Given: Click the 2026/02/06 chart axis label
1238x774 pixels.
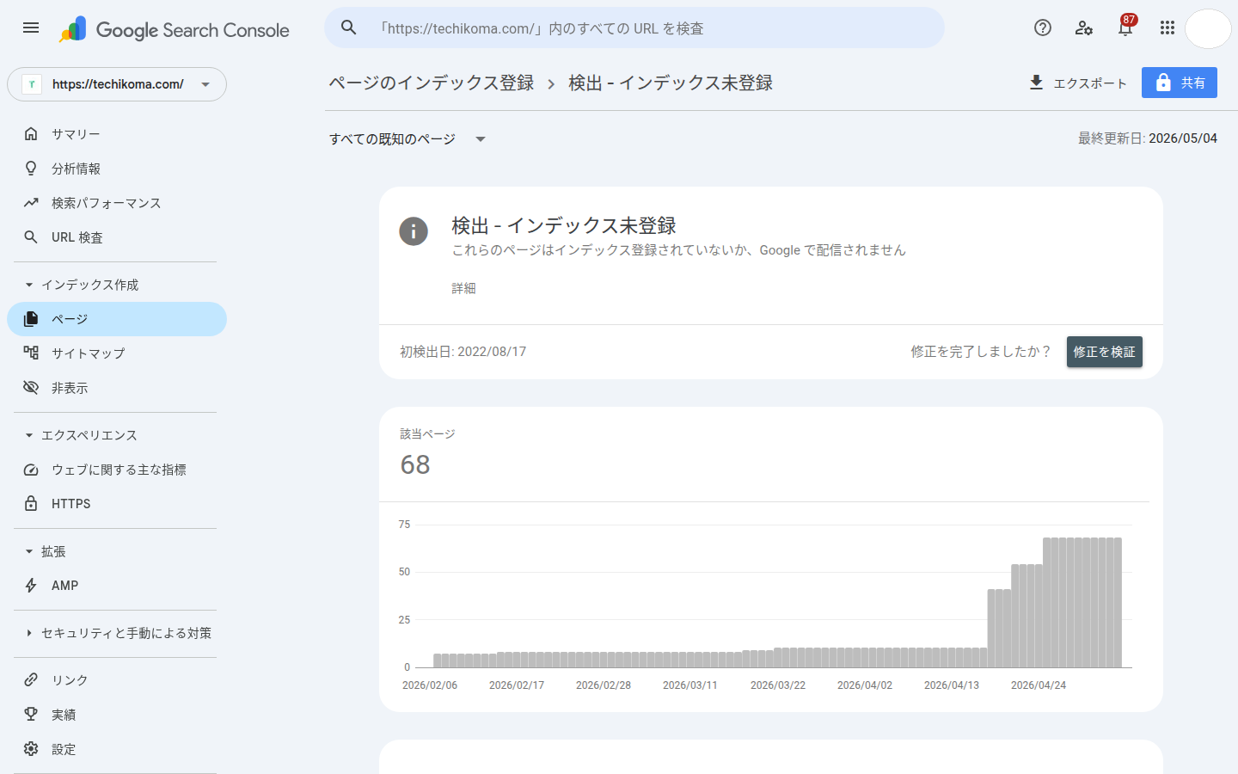Looking at the screenshot, I should pyautogui.click(x=430, y=685).
